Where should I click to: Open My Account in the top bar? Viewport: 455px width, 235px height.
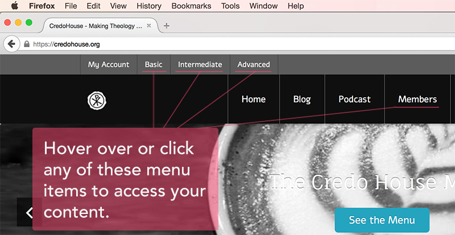point(109,64)
